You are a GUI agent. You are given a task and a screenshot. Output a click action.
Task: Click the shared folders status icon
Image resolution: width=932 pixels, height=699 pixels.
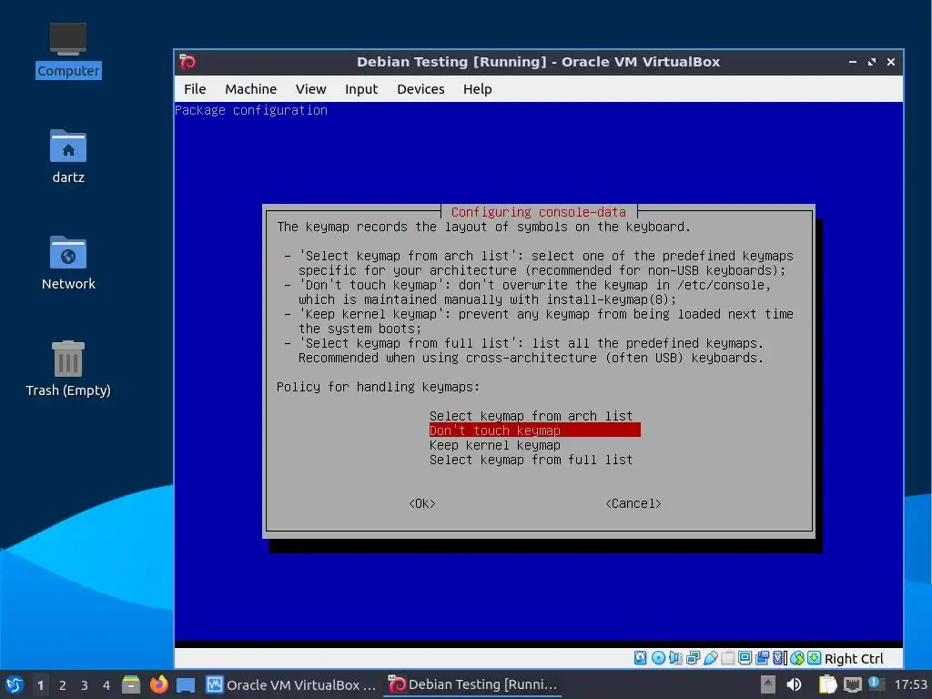click(727, 658)
